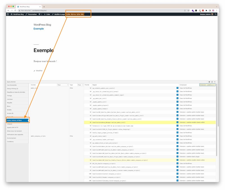Toggle Query Monitor panel dock position icon
Screen dimensions: 225x190
click(212, 82)
